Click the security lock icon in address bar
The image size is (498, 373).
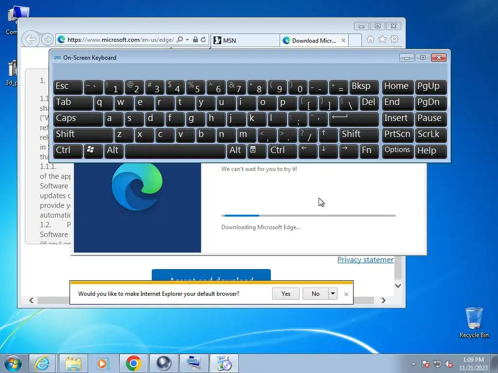point(196,39)
